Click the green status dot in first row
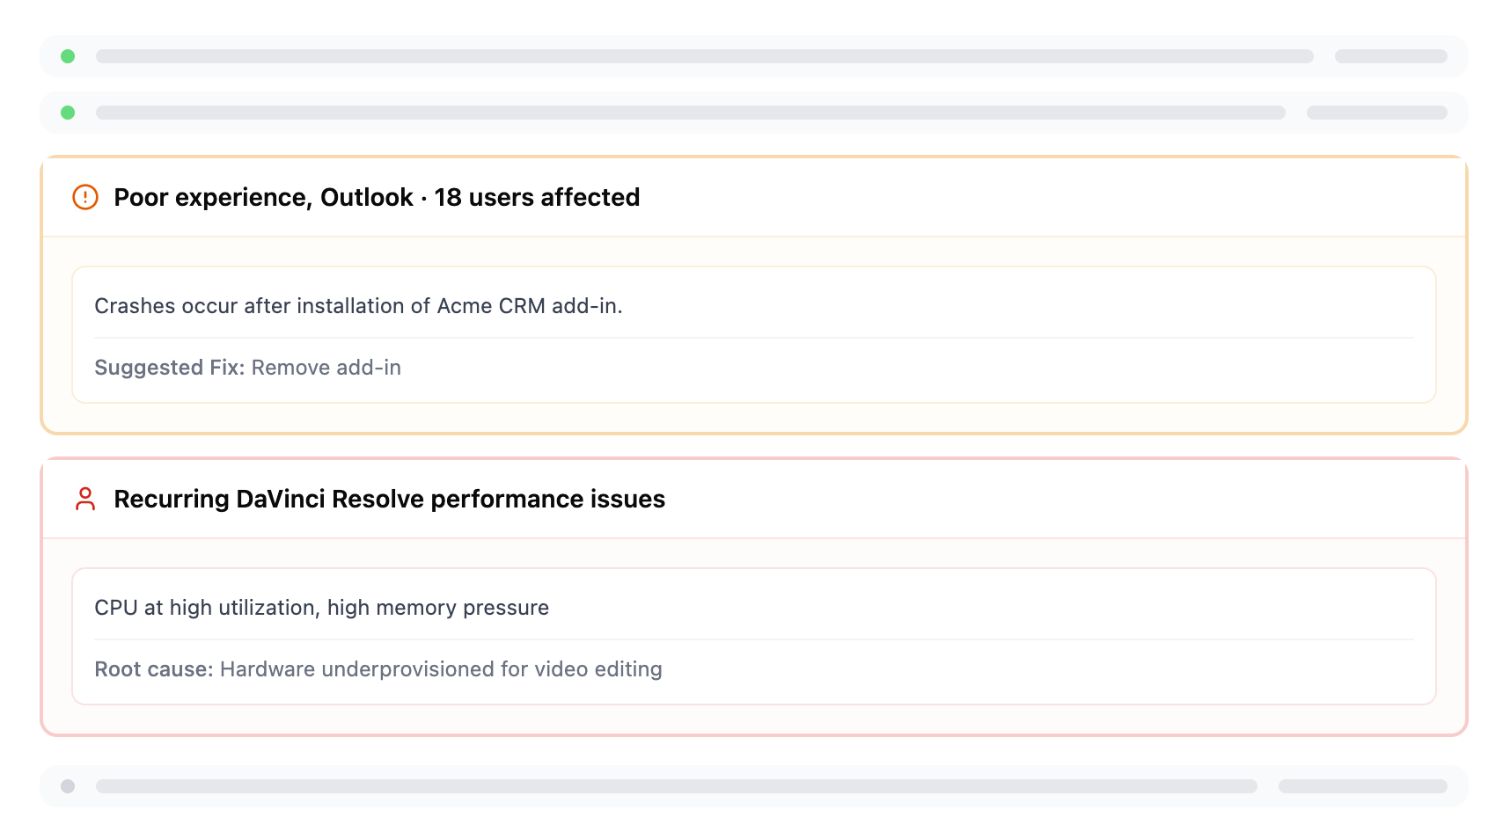 click(68, 56)
